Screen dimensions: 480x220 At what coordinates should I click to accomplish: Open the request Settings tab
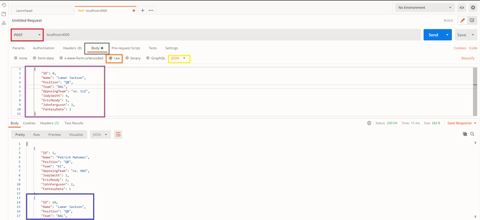coord(172,48)
